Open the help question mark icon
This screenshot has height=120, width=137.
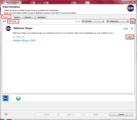click(6, 115)
